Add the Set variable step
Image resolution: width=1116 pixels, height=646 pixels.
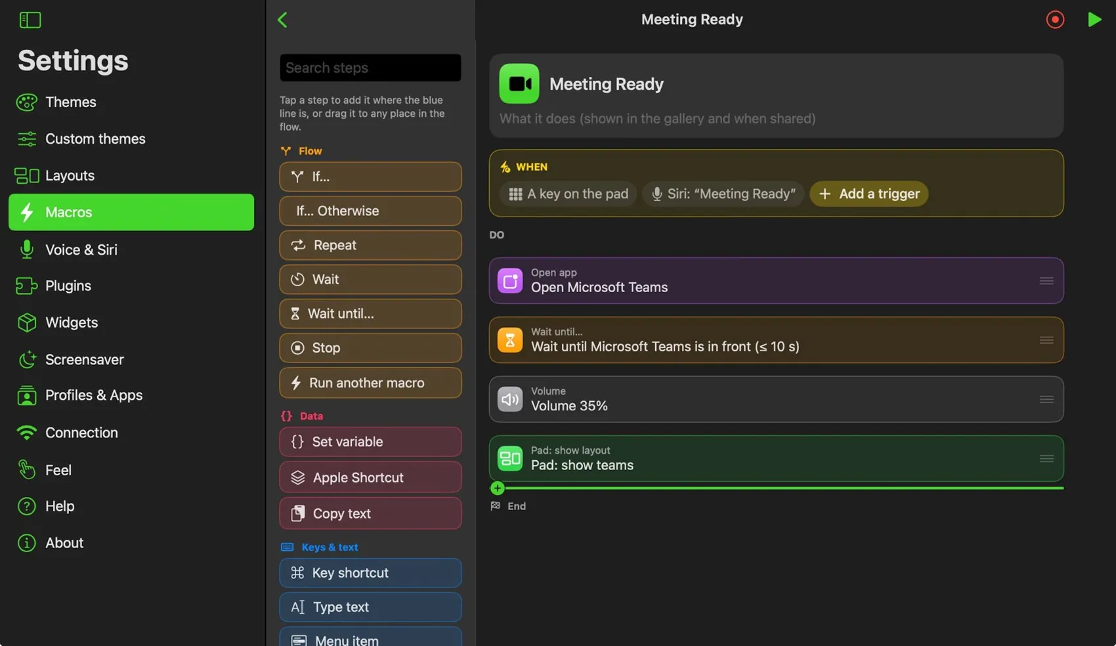click(370, 442)
